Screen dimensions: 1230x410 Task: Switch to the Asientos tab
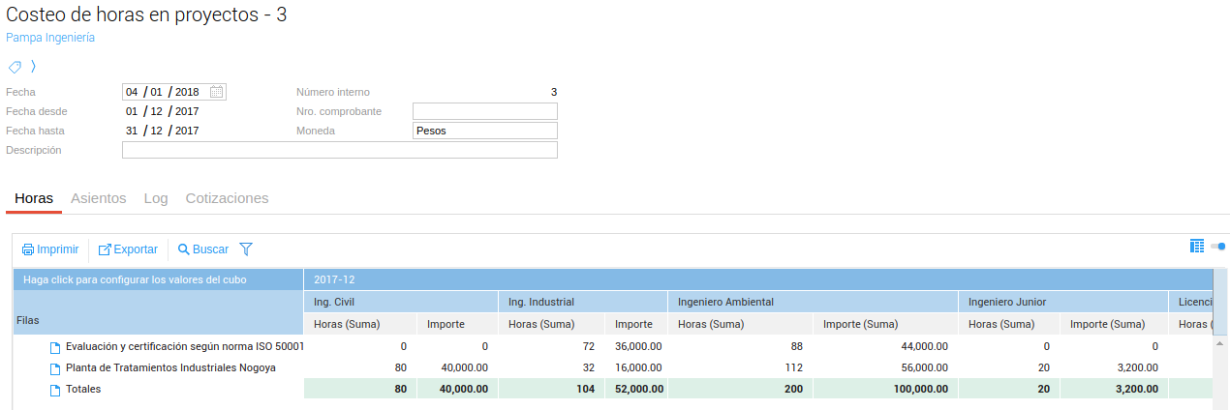coord(99,198)
